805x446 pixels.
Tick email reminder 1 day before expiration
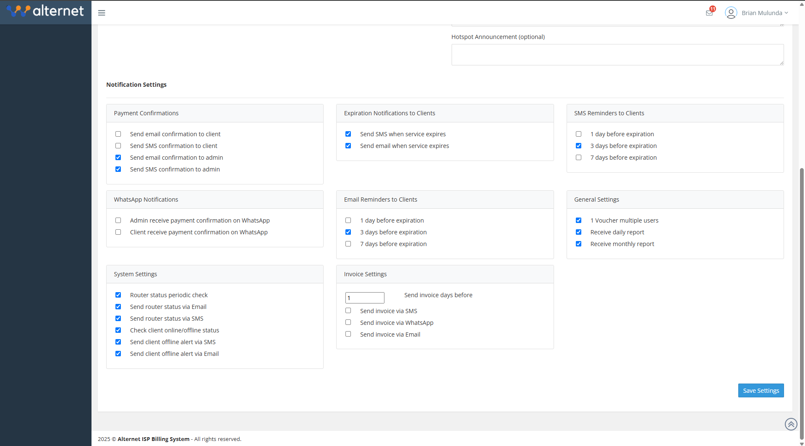point(348,220)
